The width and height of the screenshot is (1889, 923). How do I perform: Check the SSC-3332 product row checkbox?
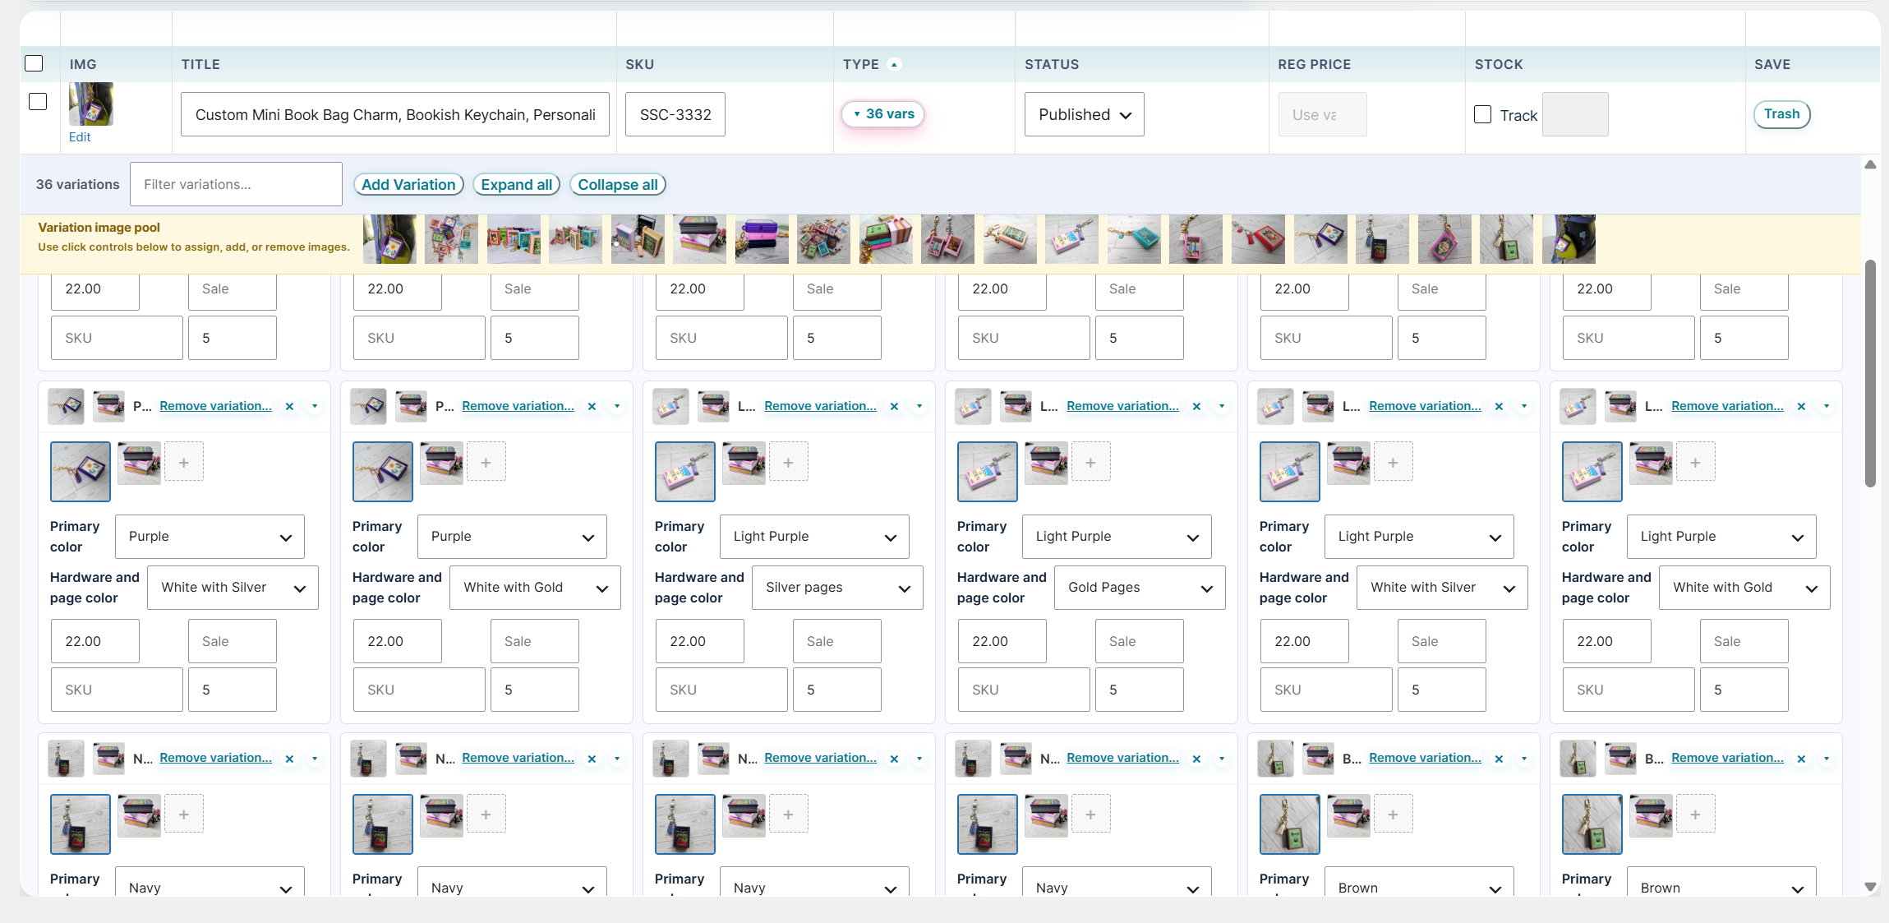[x=38, y=102]
